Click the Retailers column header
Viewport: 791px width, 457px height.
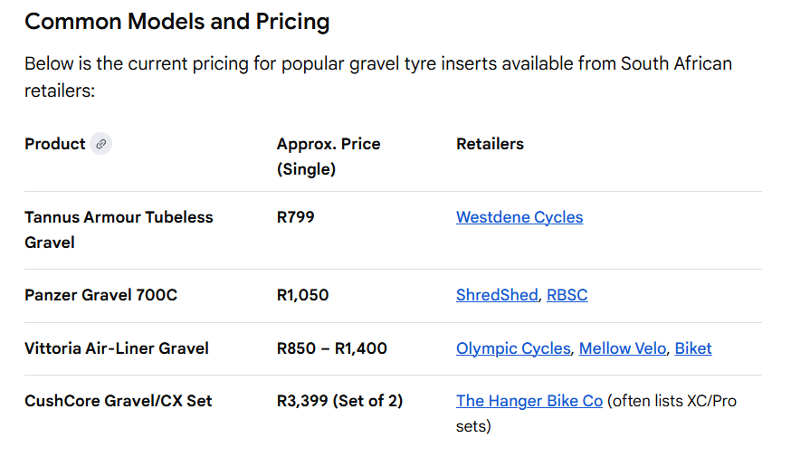coord(490,144)
